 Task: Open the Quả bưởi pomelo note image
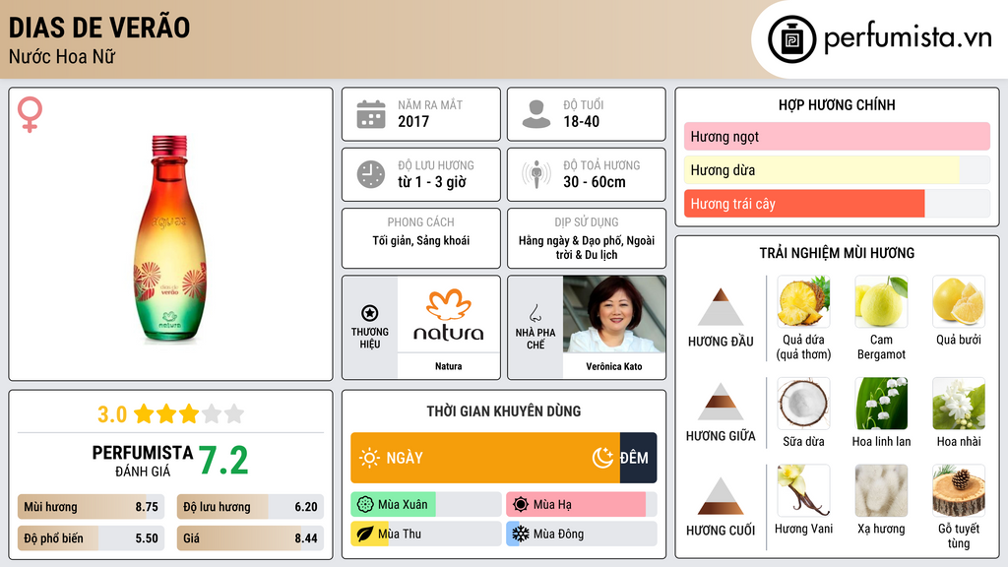pos(959,301)
